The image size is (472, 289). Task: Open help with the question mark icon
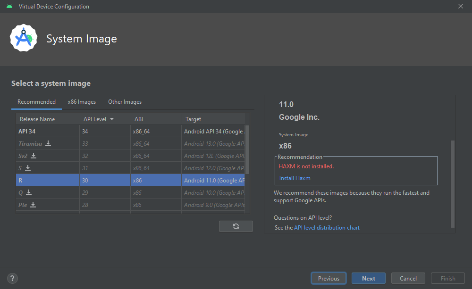coord(12,278)
